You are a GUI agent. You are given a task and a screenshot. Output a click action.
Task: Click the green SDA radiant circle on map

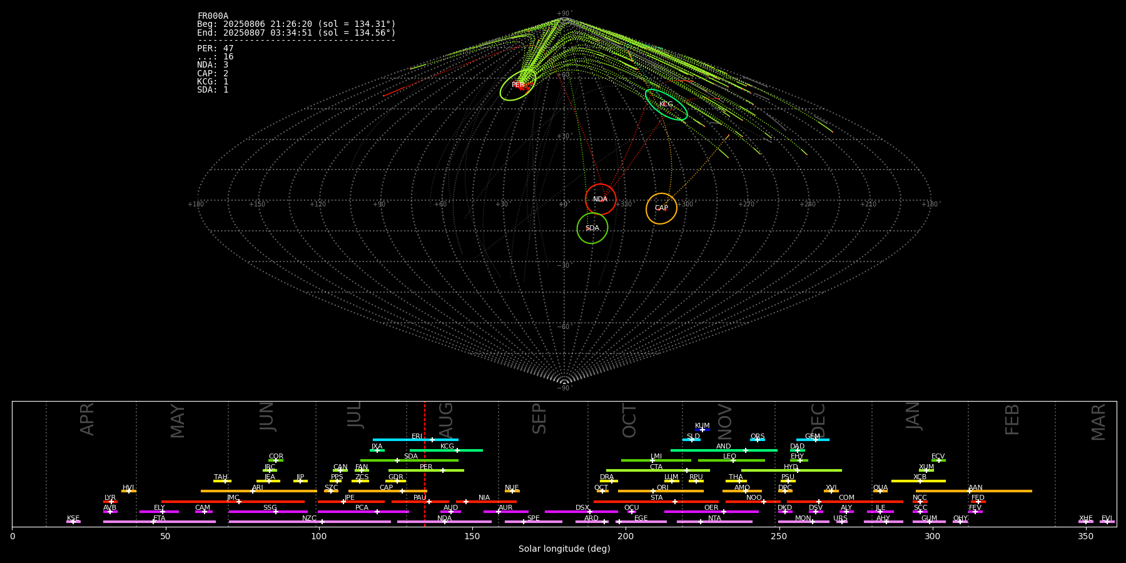point(592,228)
